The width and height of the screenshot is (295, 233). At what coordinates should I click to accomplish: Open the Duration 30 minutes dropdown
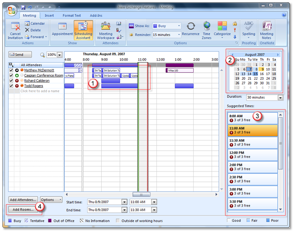pyautogui.click(x=280, y=98)
